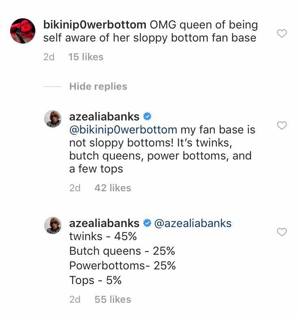View the 55 likes list
The height and width of the screenshot is (317, 299).
(113, 299)
